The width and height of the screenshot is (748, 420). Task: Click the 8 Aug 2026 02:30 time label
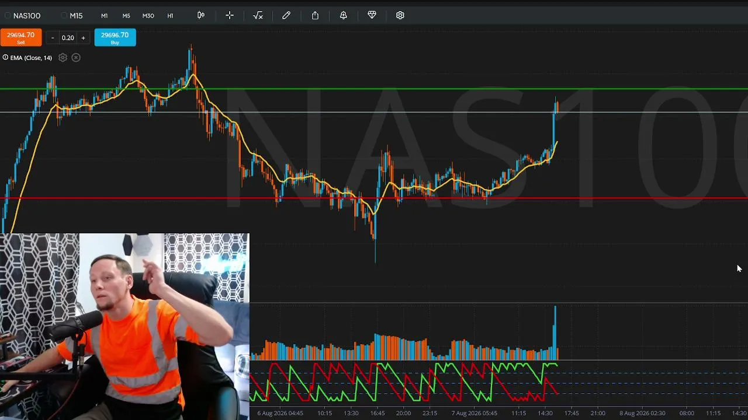pyautogui.click(x=642, y=413)
